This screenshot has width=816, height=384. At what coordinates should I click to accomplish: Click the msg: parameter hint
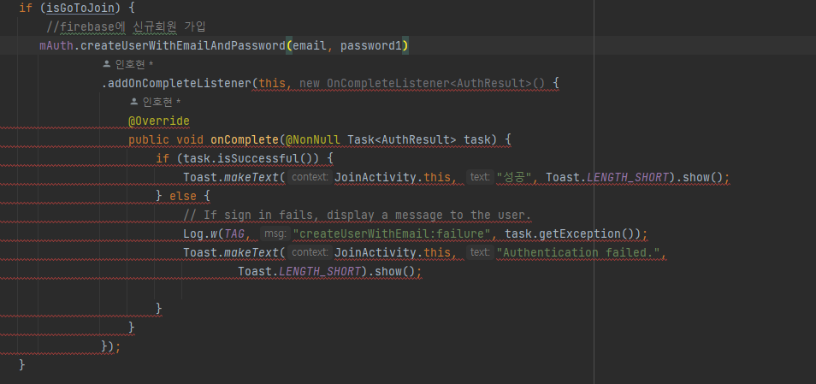coord(275,233)
